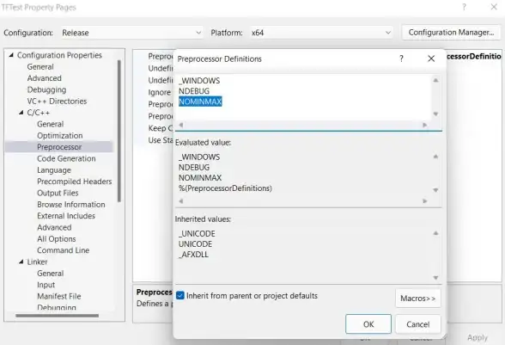Open the Language page
505x345 pixels.
54,170
